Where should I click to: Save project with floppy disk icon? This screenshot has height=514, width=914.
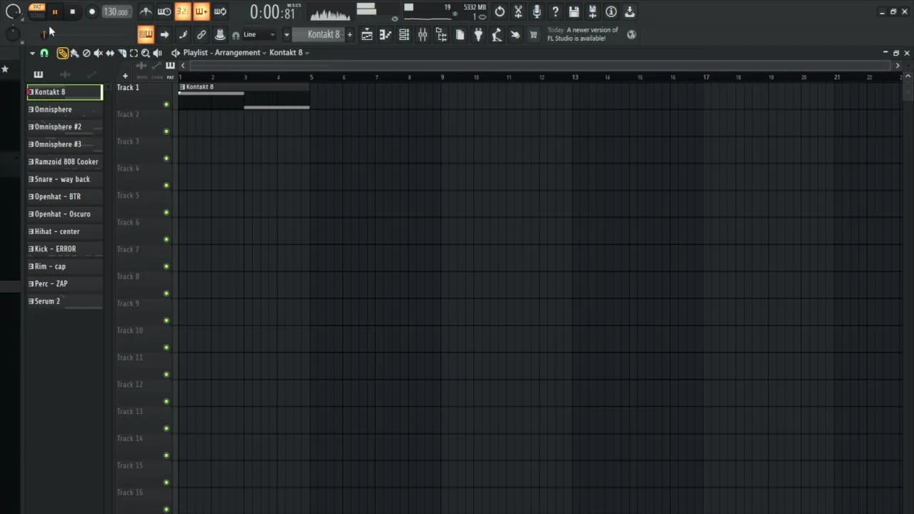(574, 11)
